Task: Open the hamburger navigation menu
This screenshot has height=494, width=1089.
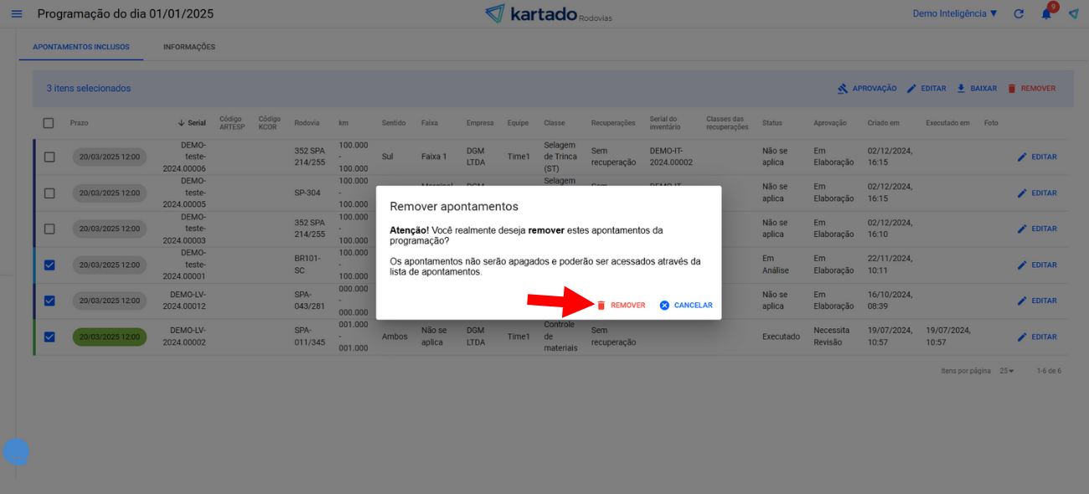Action: pyautogui.click(x=17, y=14)
